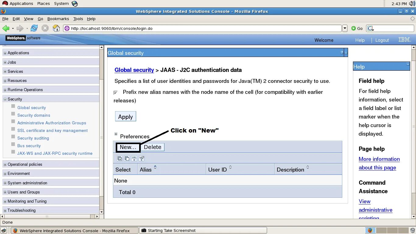Click the Delete button
Screen dimensions: 416x234
(x=153, y=147)
